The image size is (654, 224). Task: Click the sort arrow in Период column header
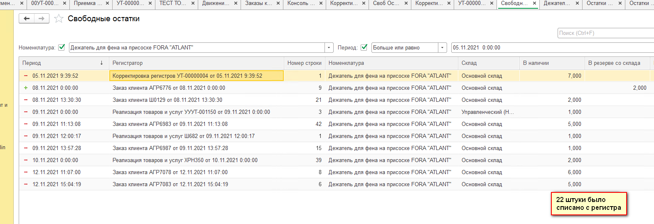pos(101,63)
